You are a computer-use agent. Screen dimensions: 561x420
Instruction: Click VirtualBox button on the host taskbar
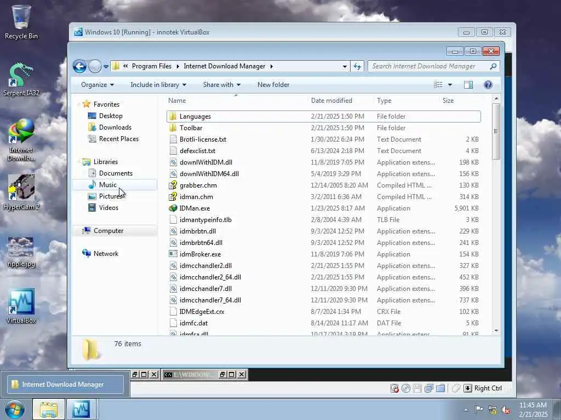[81, 409]
